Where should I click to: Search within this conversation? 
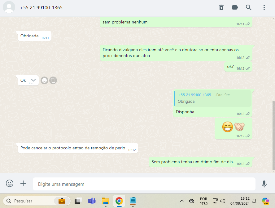[x=249, y=7]
